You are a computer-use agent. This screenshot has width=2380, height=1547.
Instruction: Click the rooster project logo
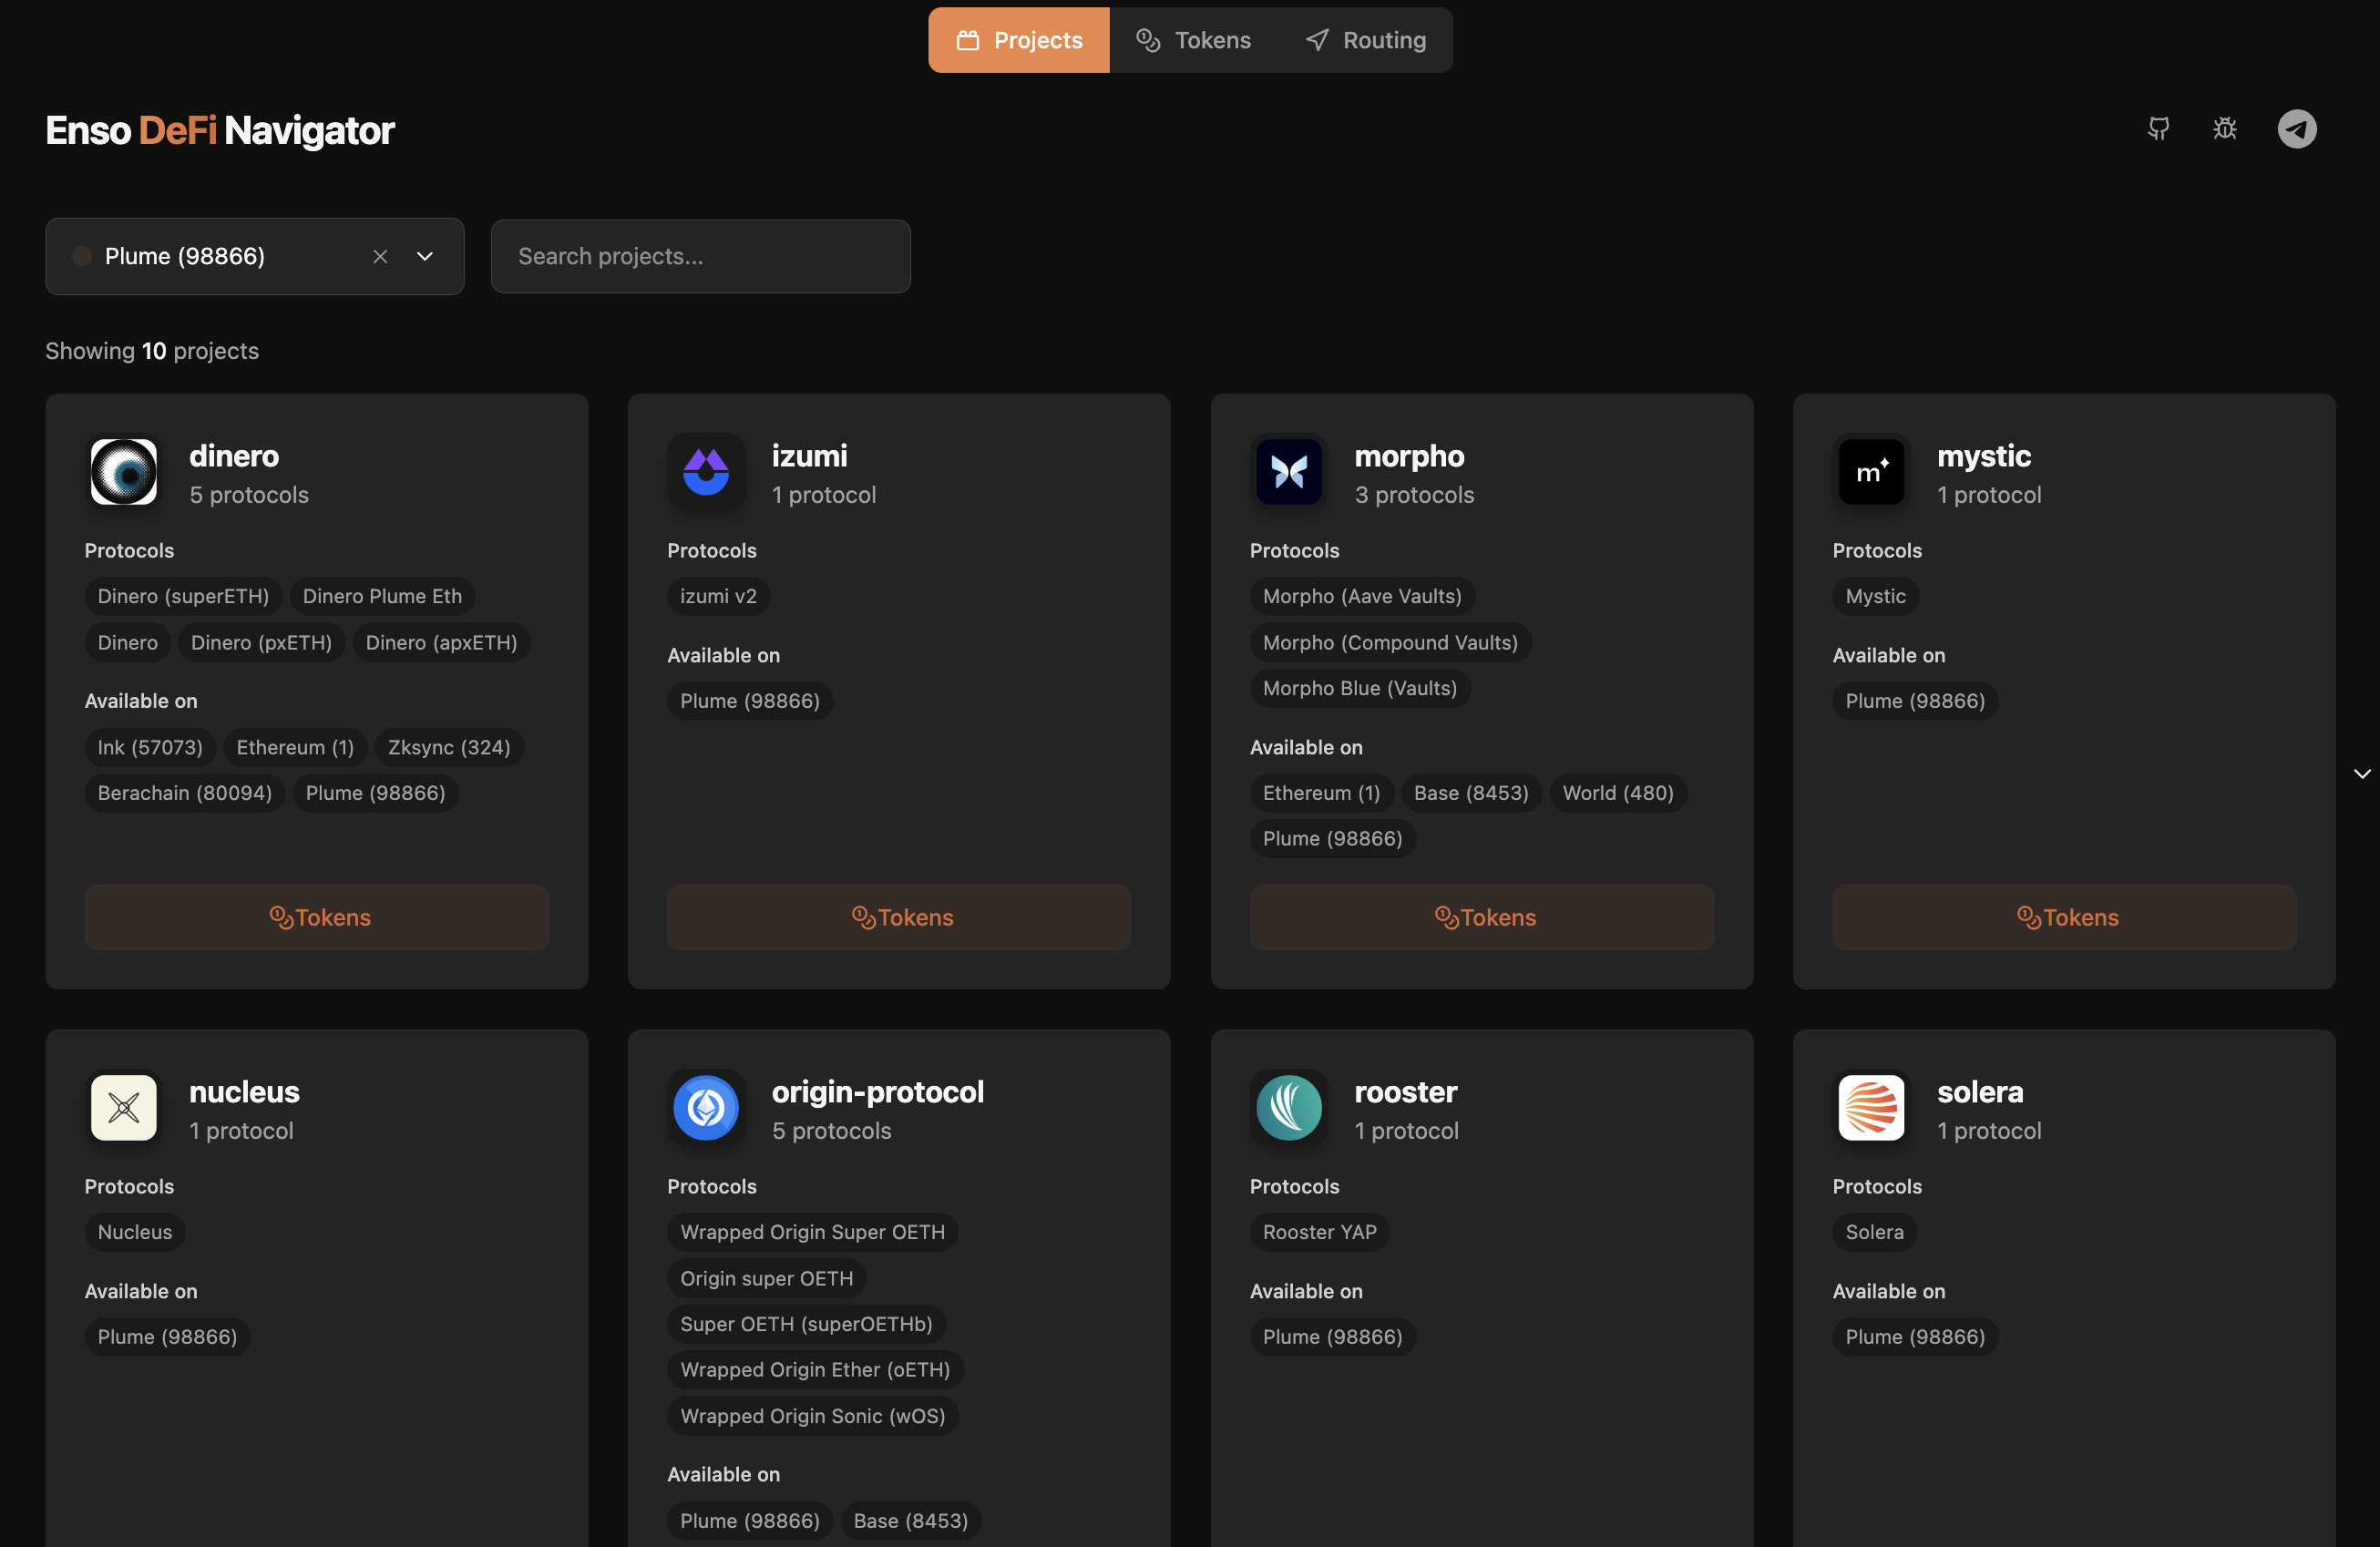[1288, 1108]
